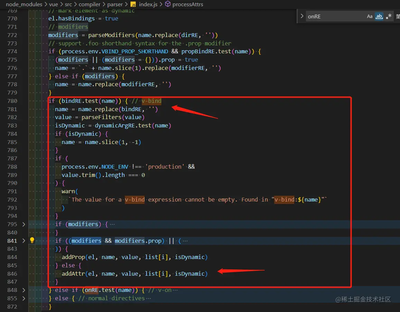Viewport: 400px width, 312px height.
Task: Click NODE_ENV on line 788
Action: (x=115, y=167)
